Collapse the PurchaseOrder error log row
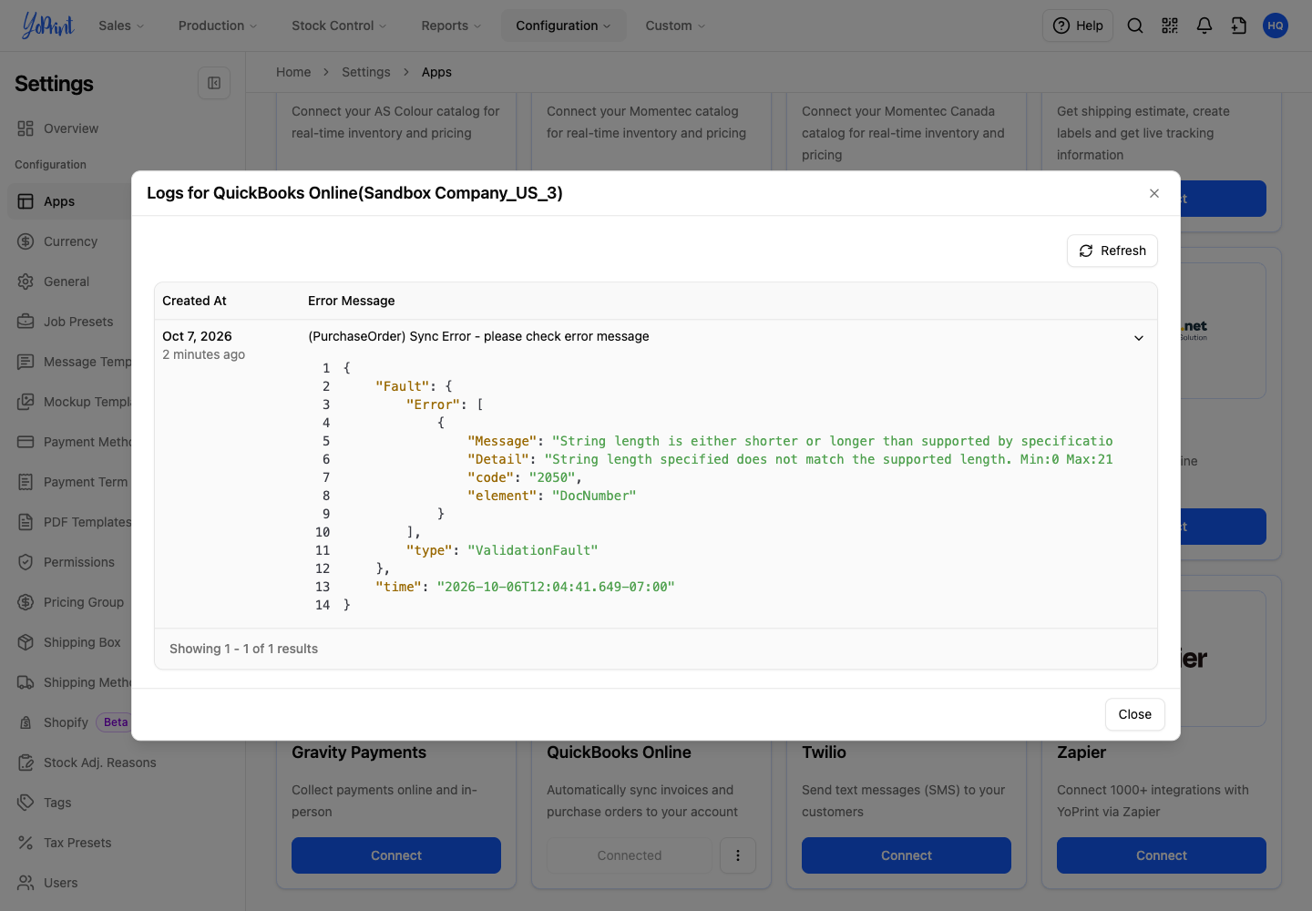Screen dimensions: 1312x911 [1139, 338]
